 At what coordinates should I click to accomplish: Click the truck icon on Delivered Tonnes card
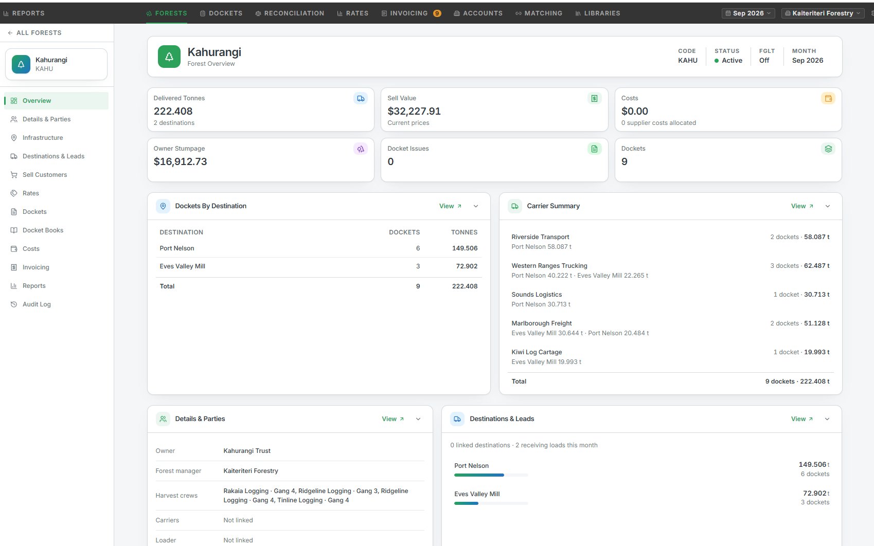[x=361, y=98]
